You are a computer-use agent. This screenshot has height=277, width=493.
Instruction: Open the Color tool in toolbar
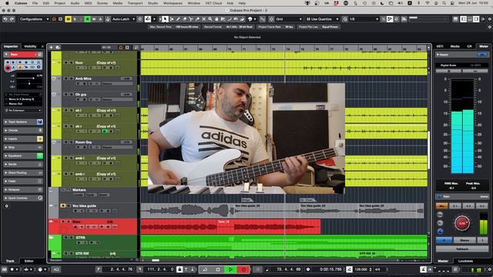(x=252, y=19)
